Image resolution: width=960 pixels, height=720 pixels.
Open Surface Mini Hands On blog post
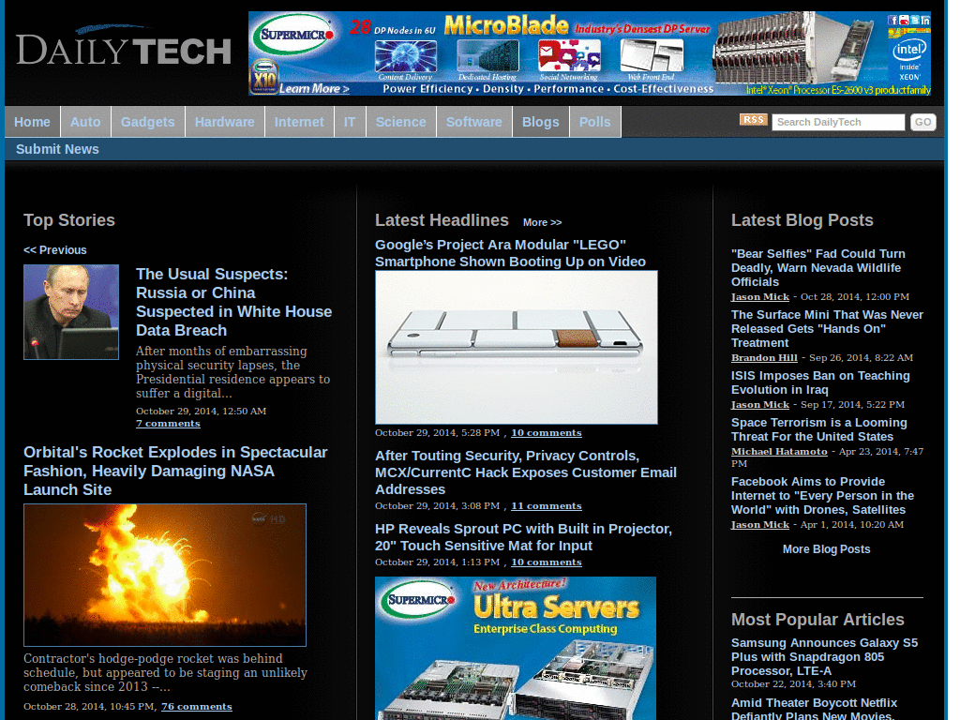827,329
